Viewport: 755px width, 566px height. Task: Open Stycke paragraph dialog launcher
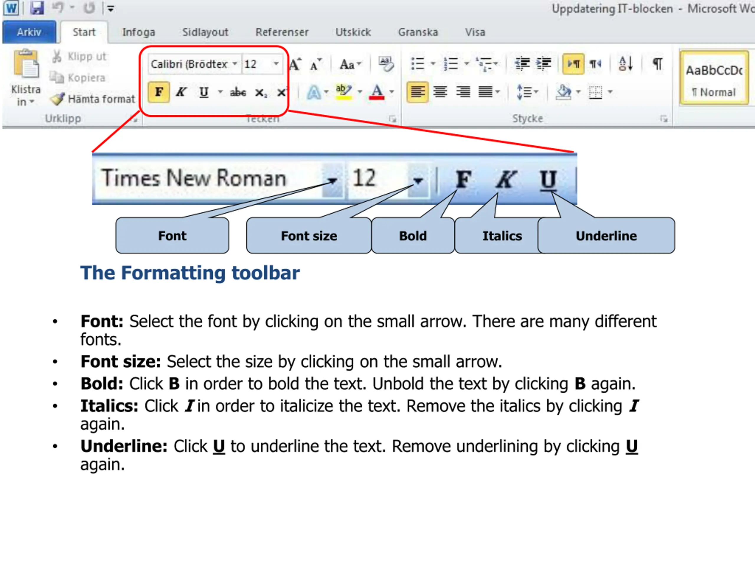664,119
